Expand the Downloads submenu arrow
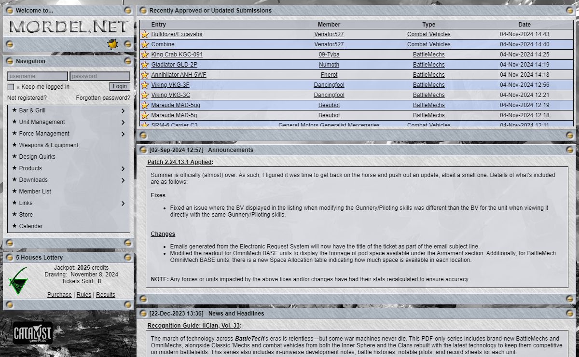The height and width of the screenshot is (357, 579). pyautogui.click(x=123, y=180)
